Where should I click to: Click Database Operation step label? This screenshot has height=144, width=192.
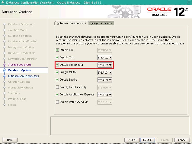(21, 24)
